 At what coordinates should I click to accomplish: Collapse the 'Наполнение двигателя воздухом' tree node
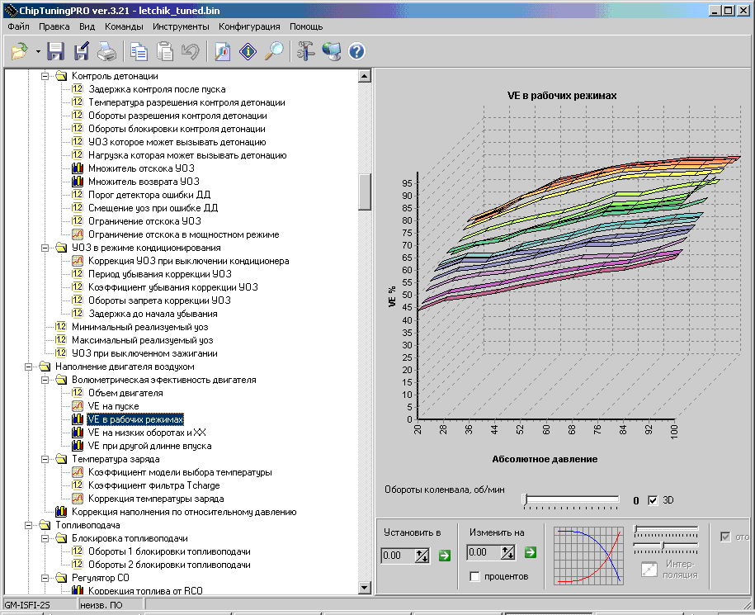27,367
